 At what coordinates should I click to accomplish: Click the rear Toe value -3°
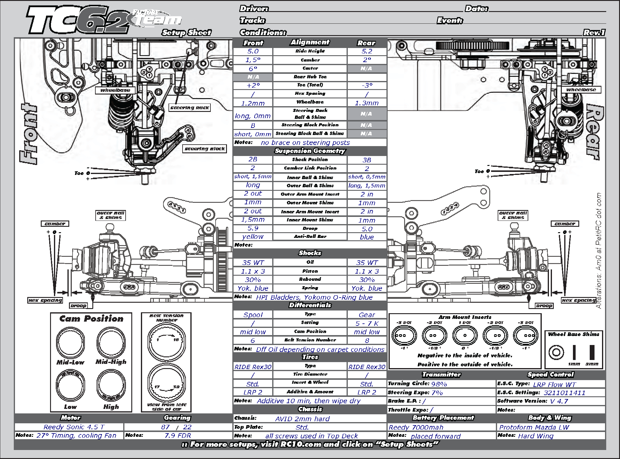pyautogui.click(x=367, y=85)
